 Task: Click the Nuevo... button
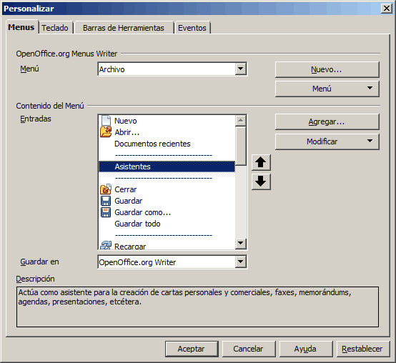click(x=327, y=69)
